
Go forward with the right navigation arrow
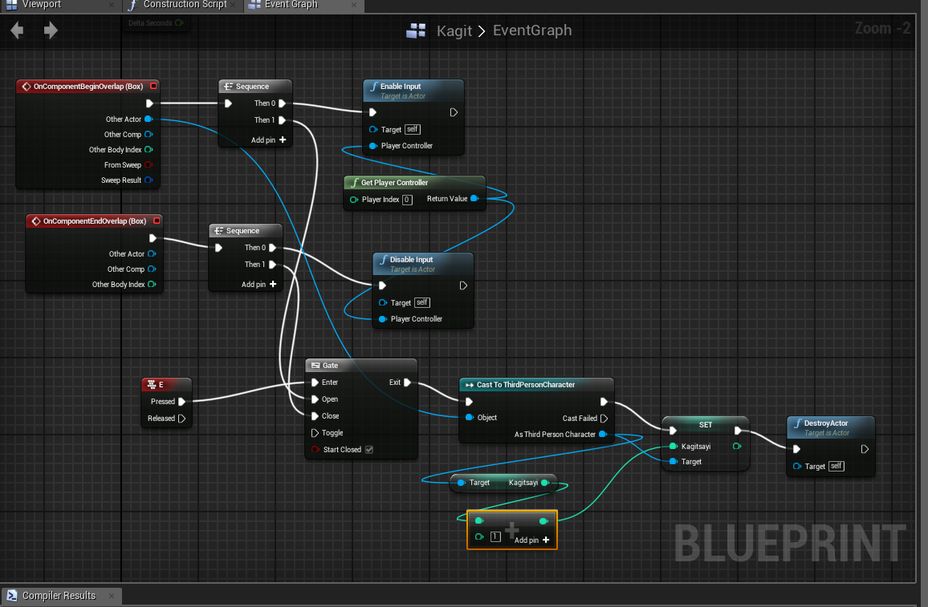(x=51, y=30)
